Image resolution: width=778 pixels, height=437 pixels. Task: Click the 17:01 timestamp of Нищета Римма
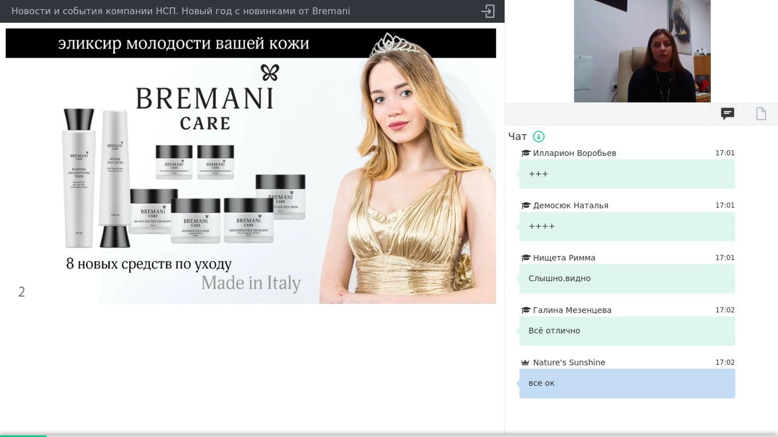click(725, 258)
